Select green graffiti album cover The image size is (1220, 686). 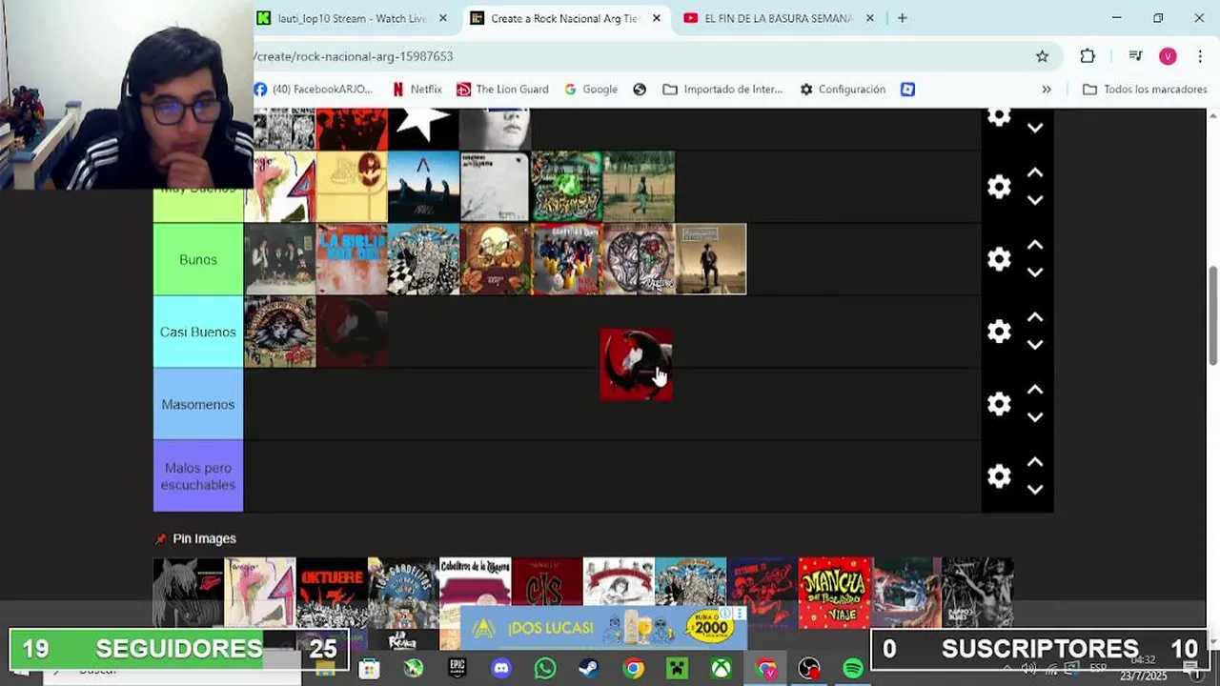pyautogui.click(x=567, y=187)
